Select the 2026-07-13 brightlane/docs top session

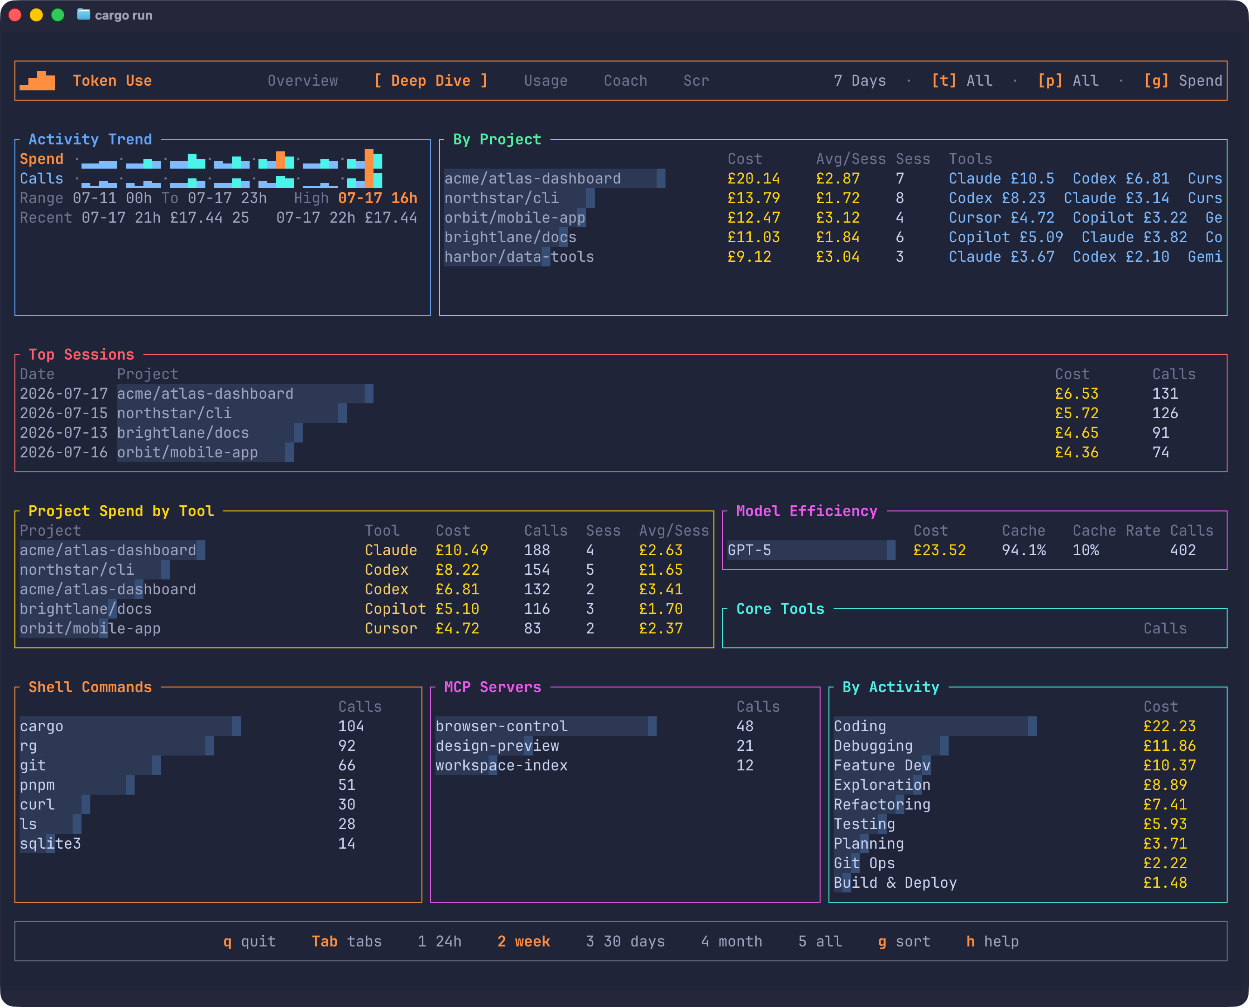(621, 433)
